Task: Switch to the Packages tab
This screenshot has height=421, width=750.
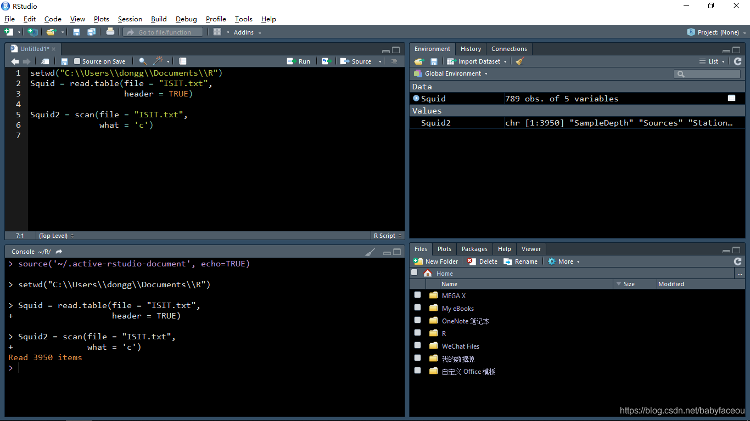Action: 474,249
